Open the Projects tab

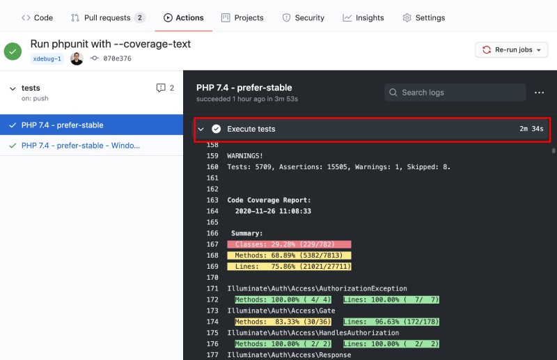[x=242, y=18]
